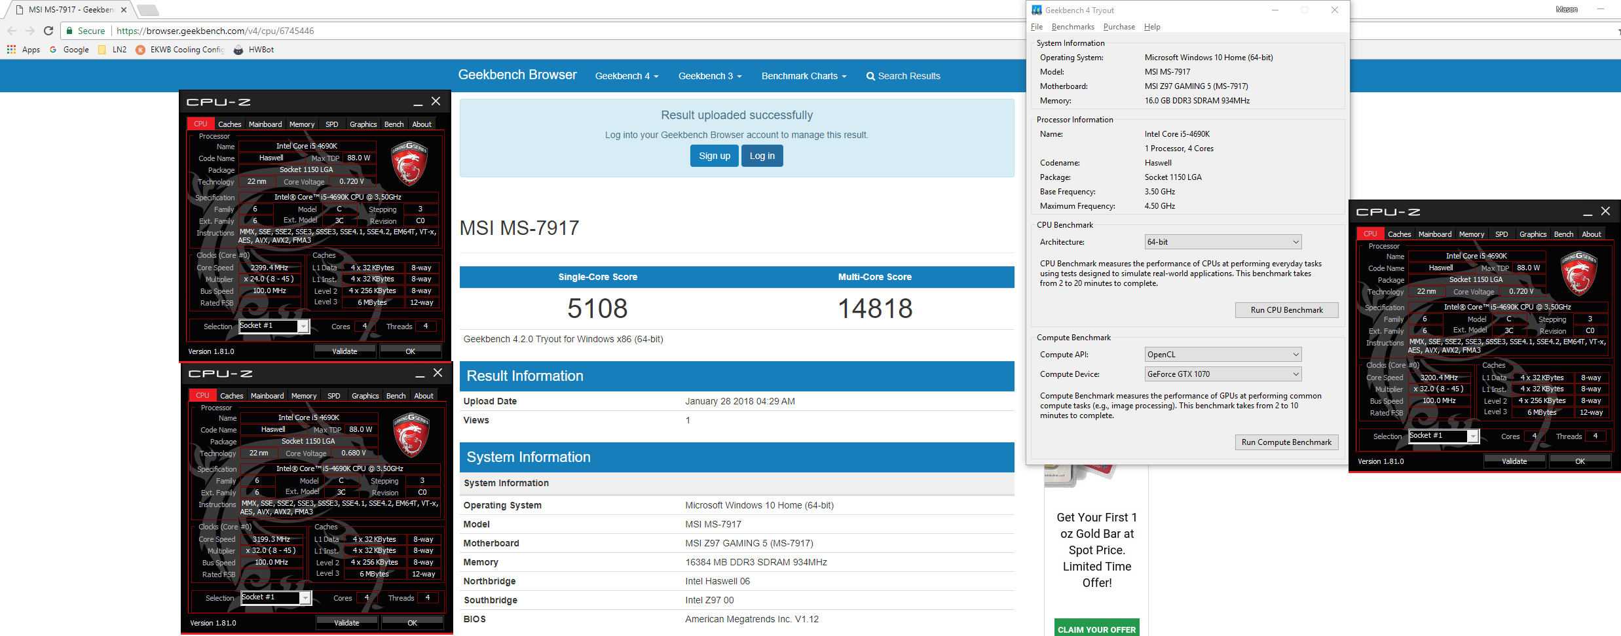Click the Secure padlock icon in address bar
The height and width of the screenshot is (636, 1621).
click(69, 31)
